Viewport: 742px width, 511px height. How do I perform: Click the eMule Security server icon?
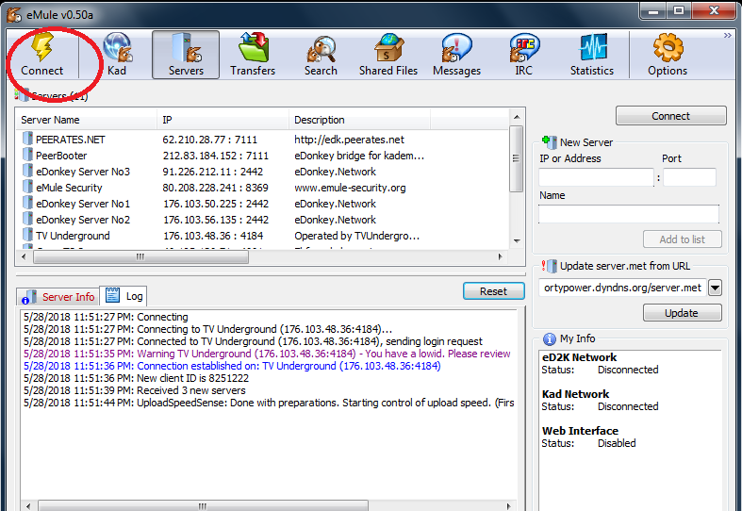27,187
